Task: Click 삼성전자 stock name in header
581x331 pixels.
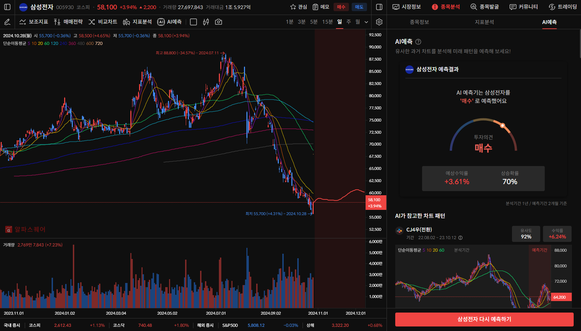Action: [x=42, y=7]
